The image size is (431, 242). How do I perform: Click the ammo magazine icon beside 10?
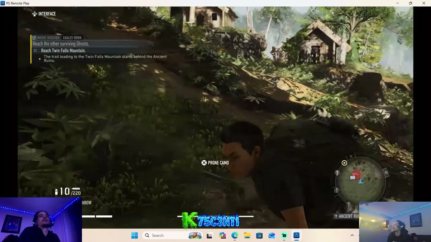(57, 192)
